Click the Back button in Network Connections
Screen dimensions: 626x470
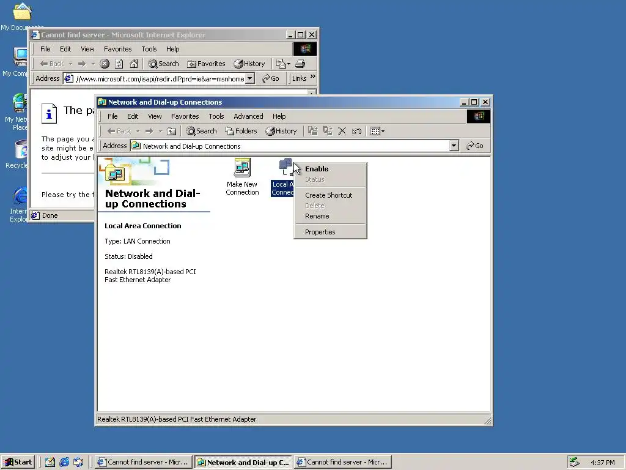119,131
